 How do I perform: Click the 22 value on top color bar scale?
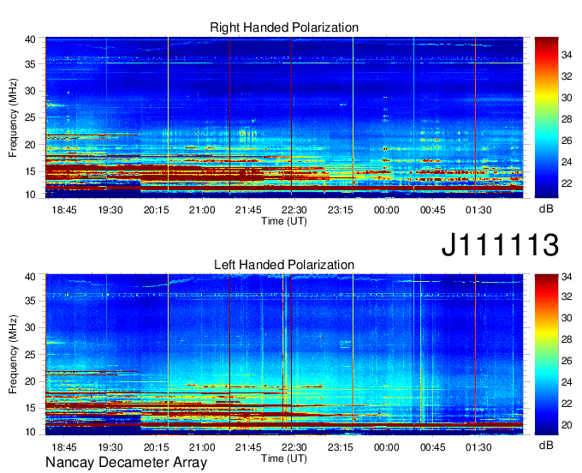pyautogui.click(x=567, y=183)
